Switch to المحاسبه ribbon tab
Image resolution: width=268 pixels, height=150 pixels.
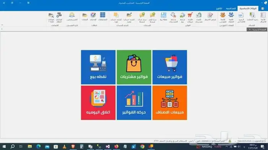coord(231,8)
